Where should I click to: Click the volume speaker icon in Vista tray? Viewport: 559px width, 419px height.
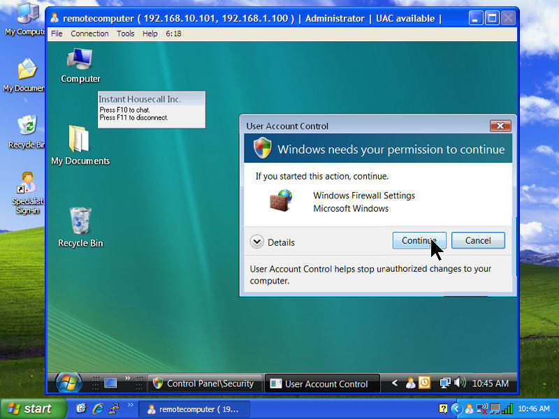(x=460, y=383)
